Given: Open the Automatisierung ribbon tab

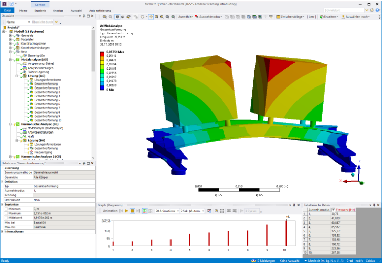Looking at the screenshot, I should tap(101, 10).
